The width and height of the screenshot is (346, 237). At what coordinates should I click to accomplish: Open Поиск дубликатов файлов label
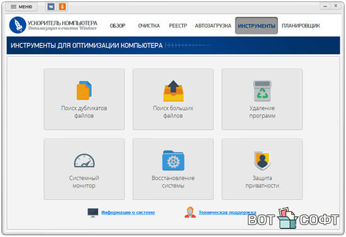coord(84,112)
